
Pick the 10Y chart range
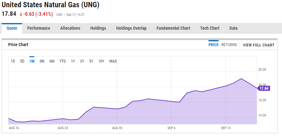101,61
